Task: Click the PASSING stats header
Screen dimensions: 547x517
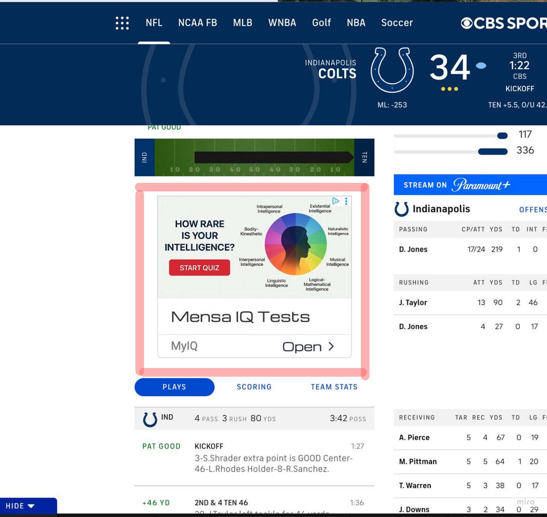Action: pos(413,229)
